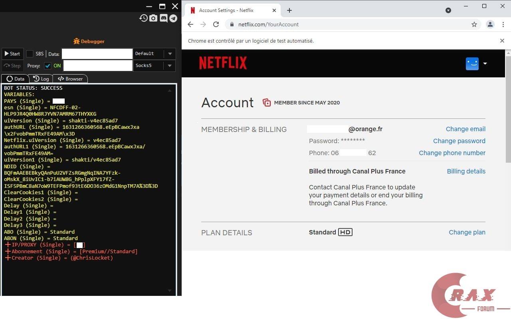The height and width of the screenshot is (319, 511).
Task: Close the debugger window
Action: [x=175, y=6]
